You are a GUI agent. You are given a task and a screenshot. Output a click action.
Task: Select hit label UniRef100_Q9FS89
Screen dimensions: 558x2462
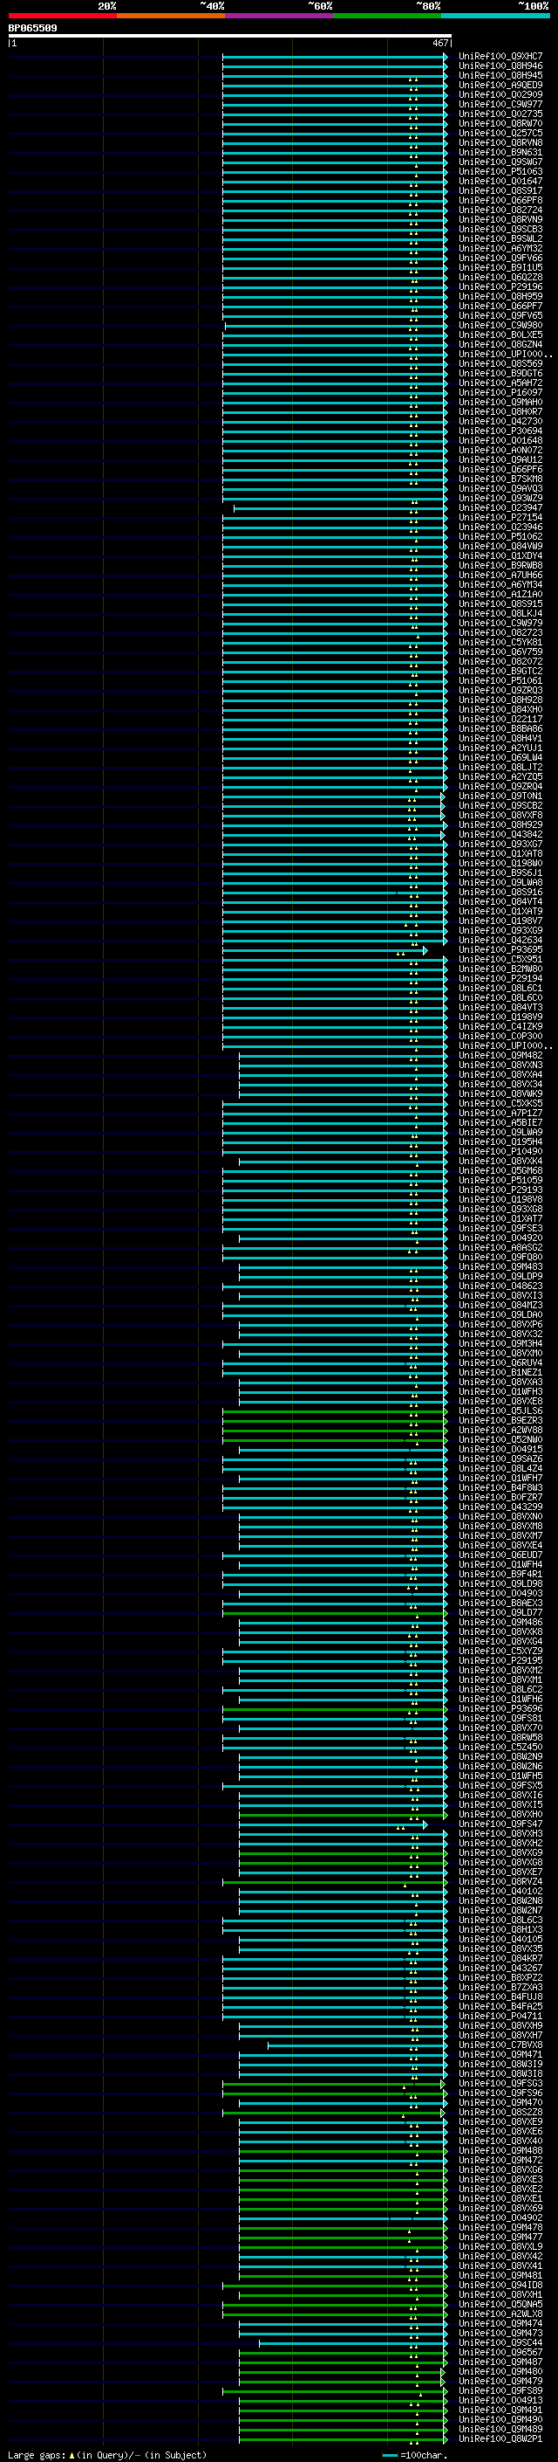(x=500, y=2390)
